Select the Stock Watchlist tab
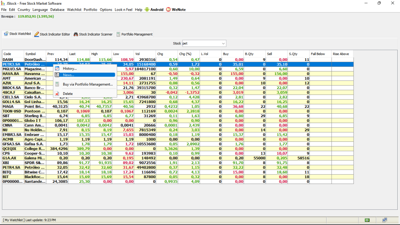The height and width of the screenshot is (225, 400). tap(17, 34)
